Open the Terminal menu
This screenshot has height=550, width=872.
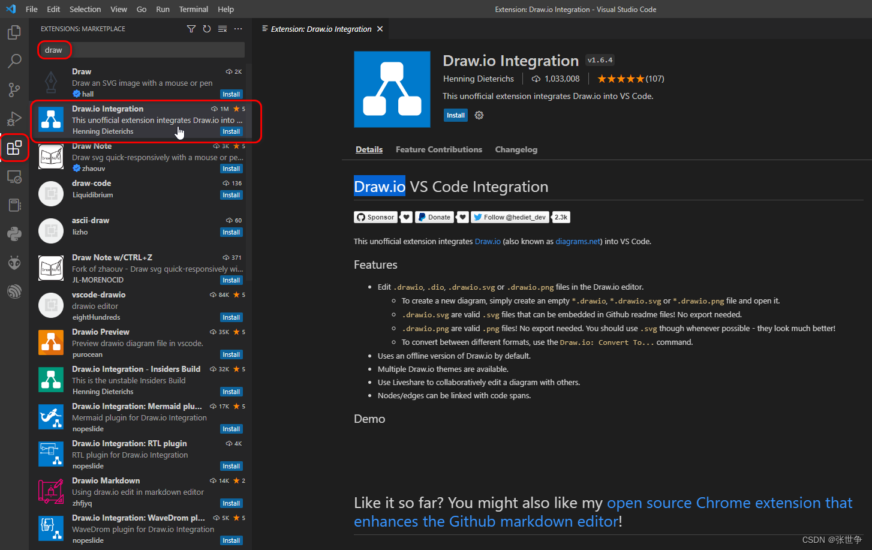point(194,9)
